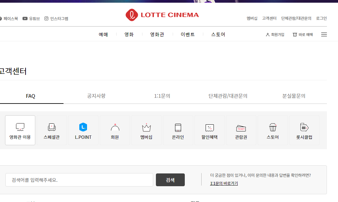Image resolution: width=338 pixels, height=202 pixels.
Task: Click the 로그인 login link
Action: pyautogui.click(x=322, y=18)
